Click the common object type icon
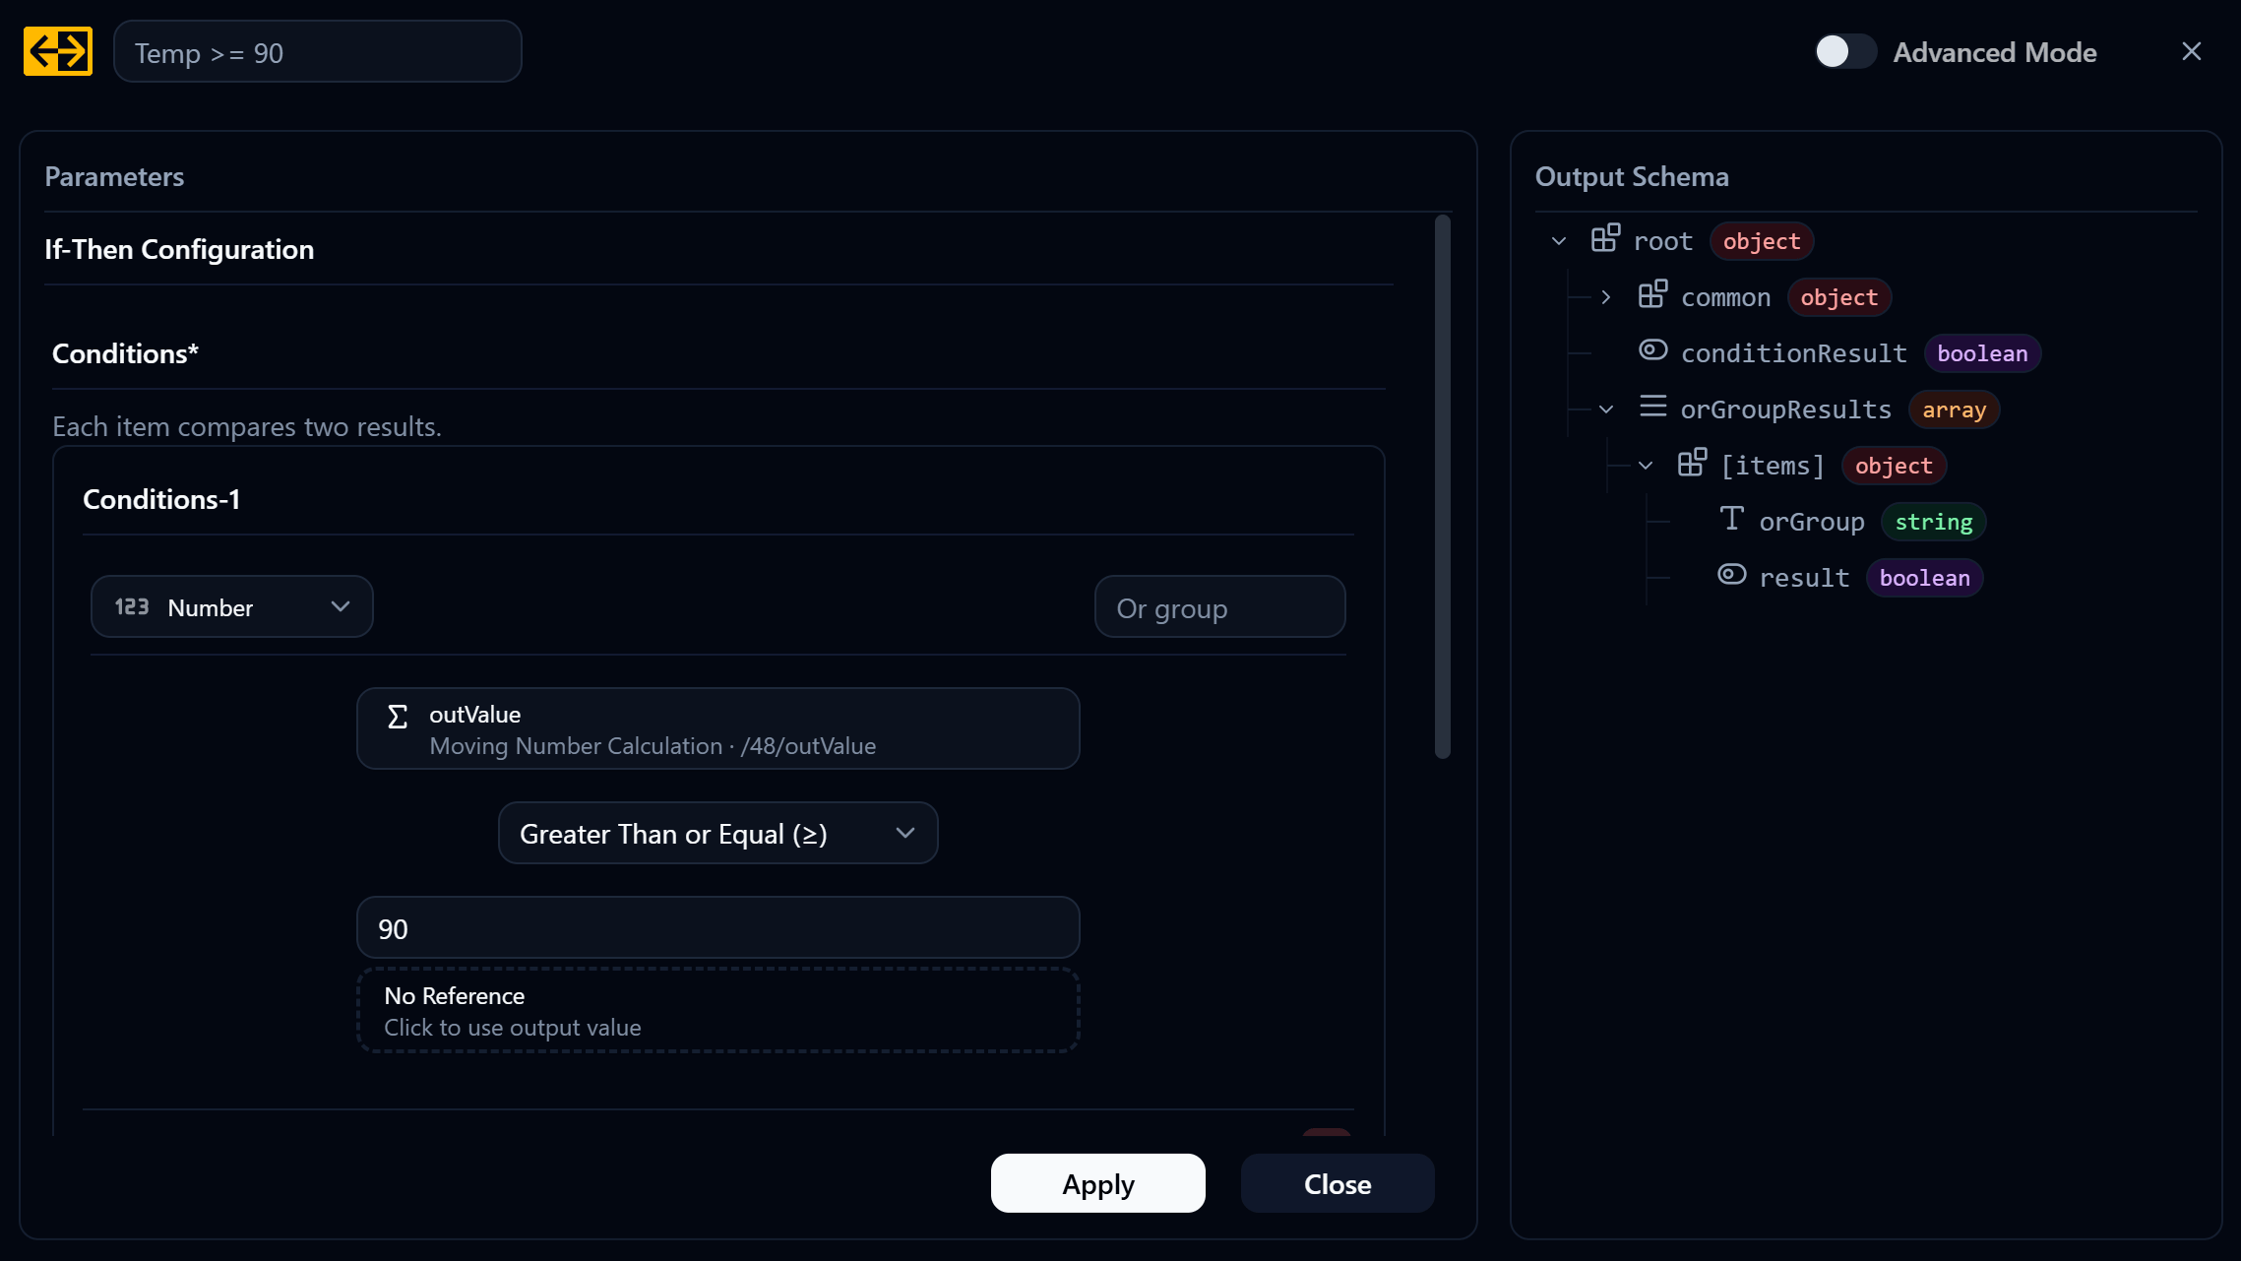Viewport: 2241px width, 1261px height. (1652, 294)
